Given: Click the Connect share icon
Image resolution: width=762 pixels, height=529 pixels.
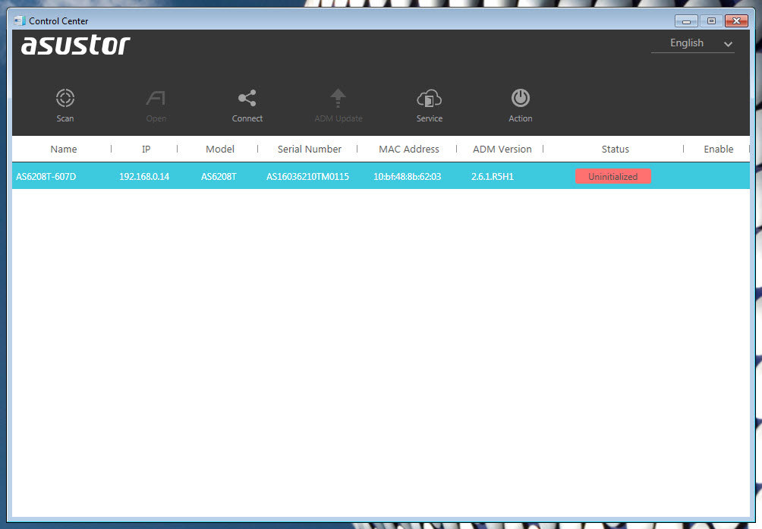Looking at the screenshot, I should [247, 98].
